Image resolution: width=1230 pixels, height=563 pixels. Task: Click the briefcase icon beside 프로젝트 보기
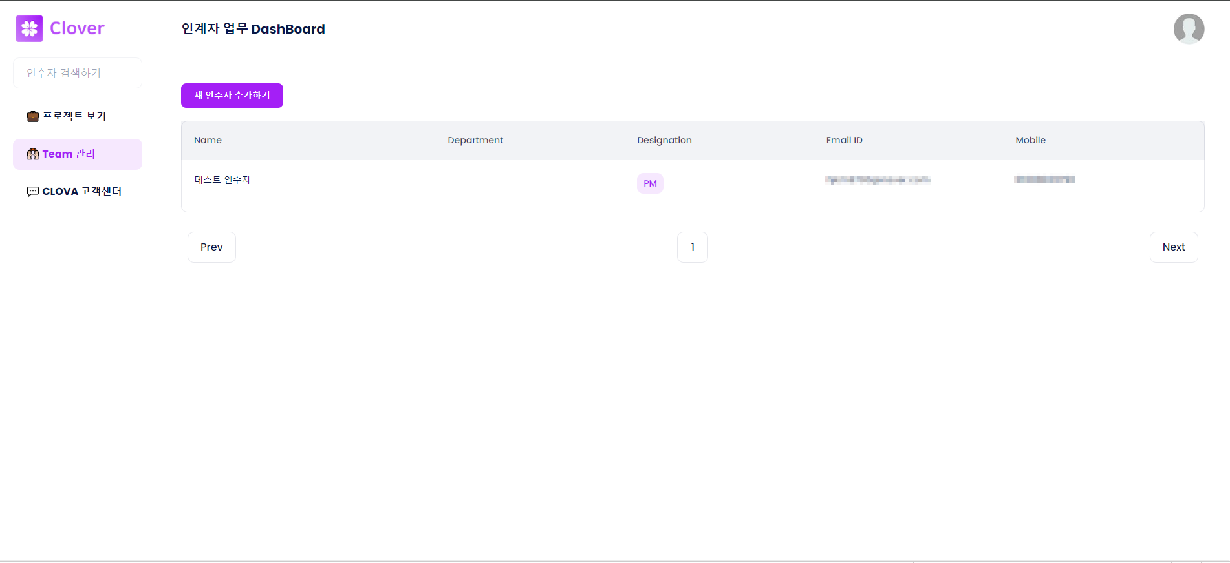coord(33,116)
